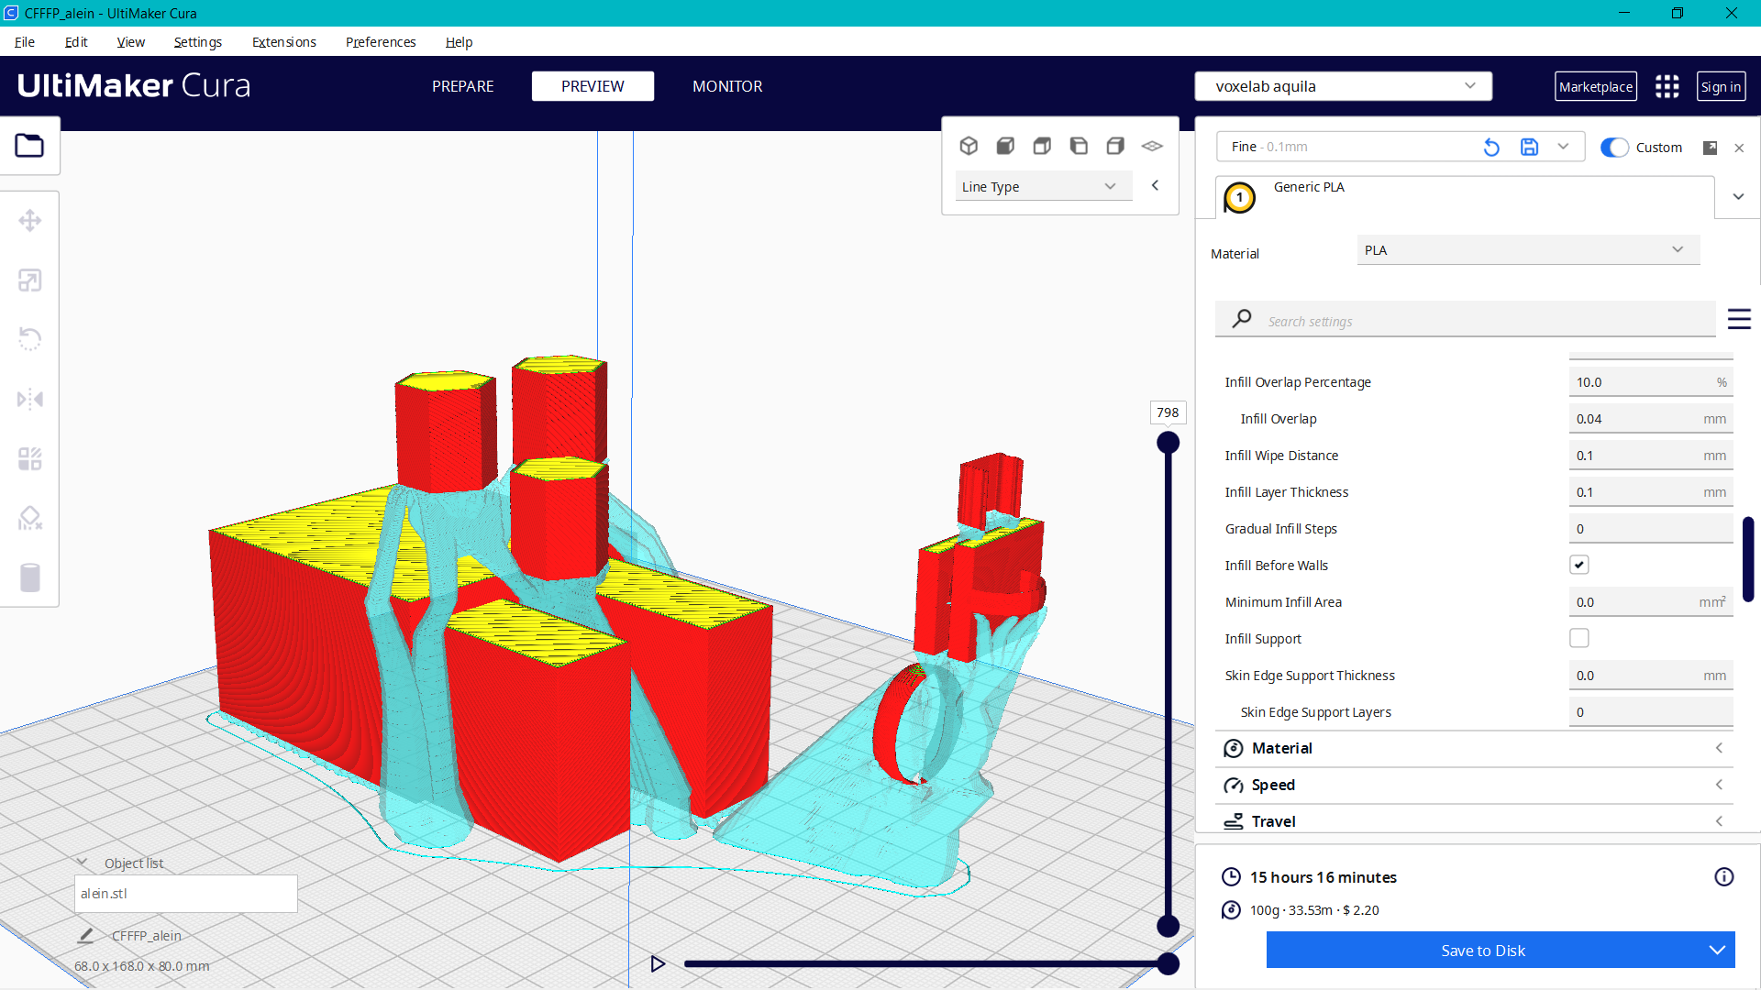This screenshot has height=990, width=1761.
Task: Switch to the PREPARE stage tab
Action: tap(462, 86)
